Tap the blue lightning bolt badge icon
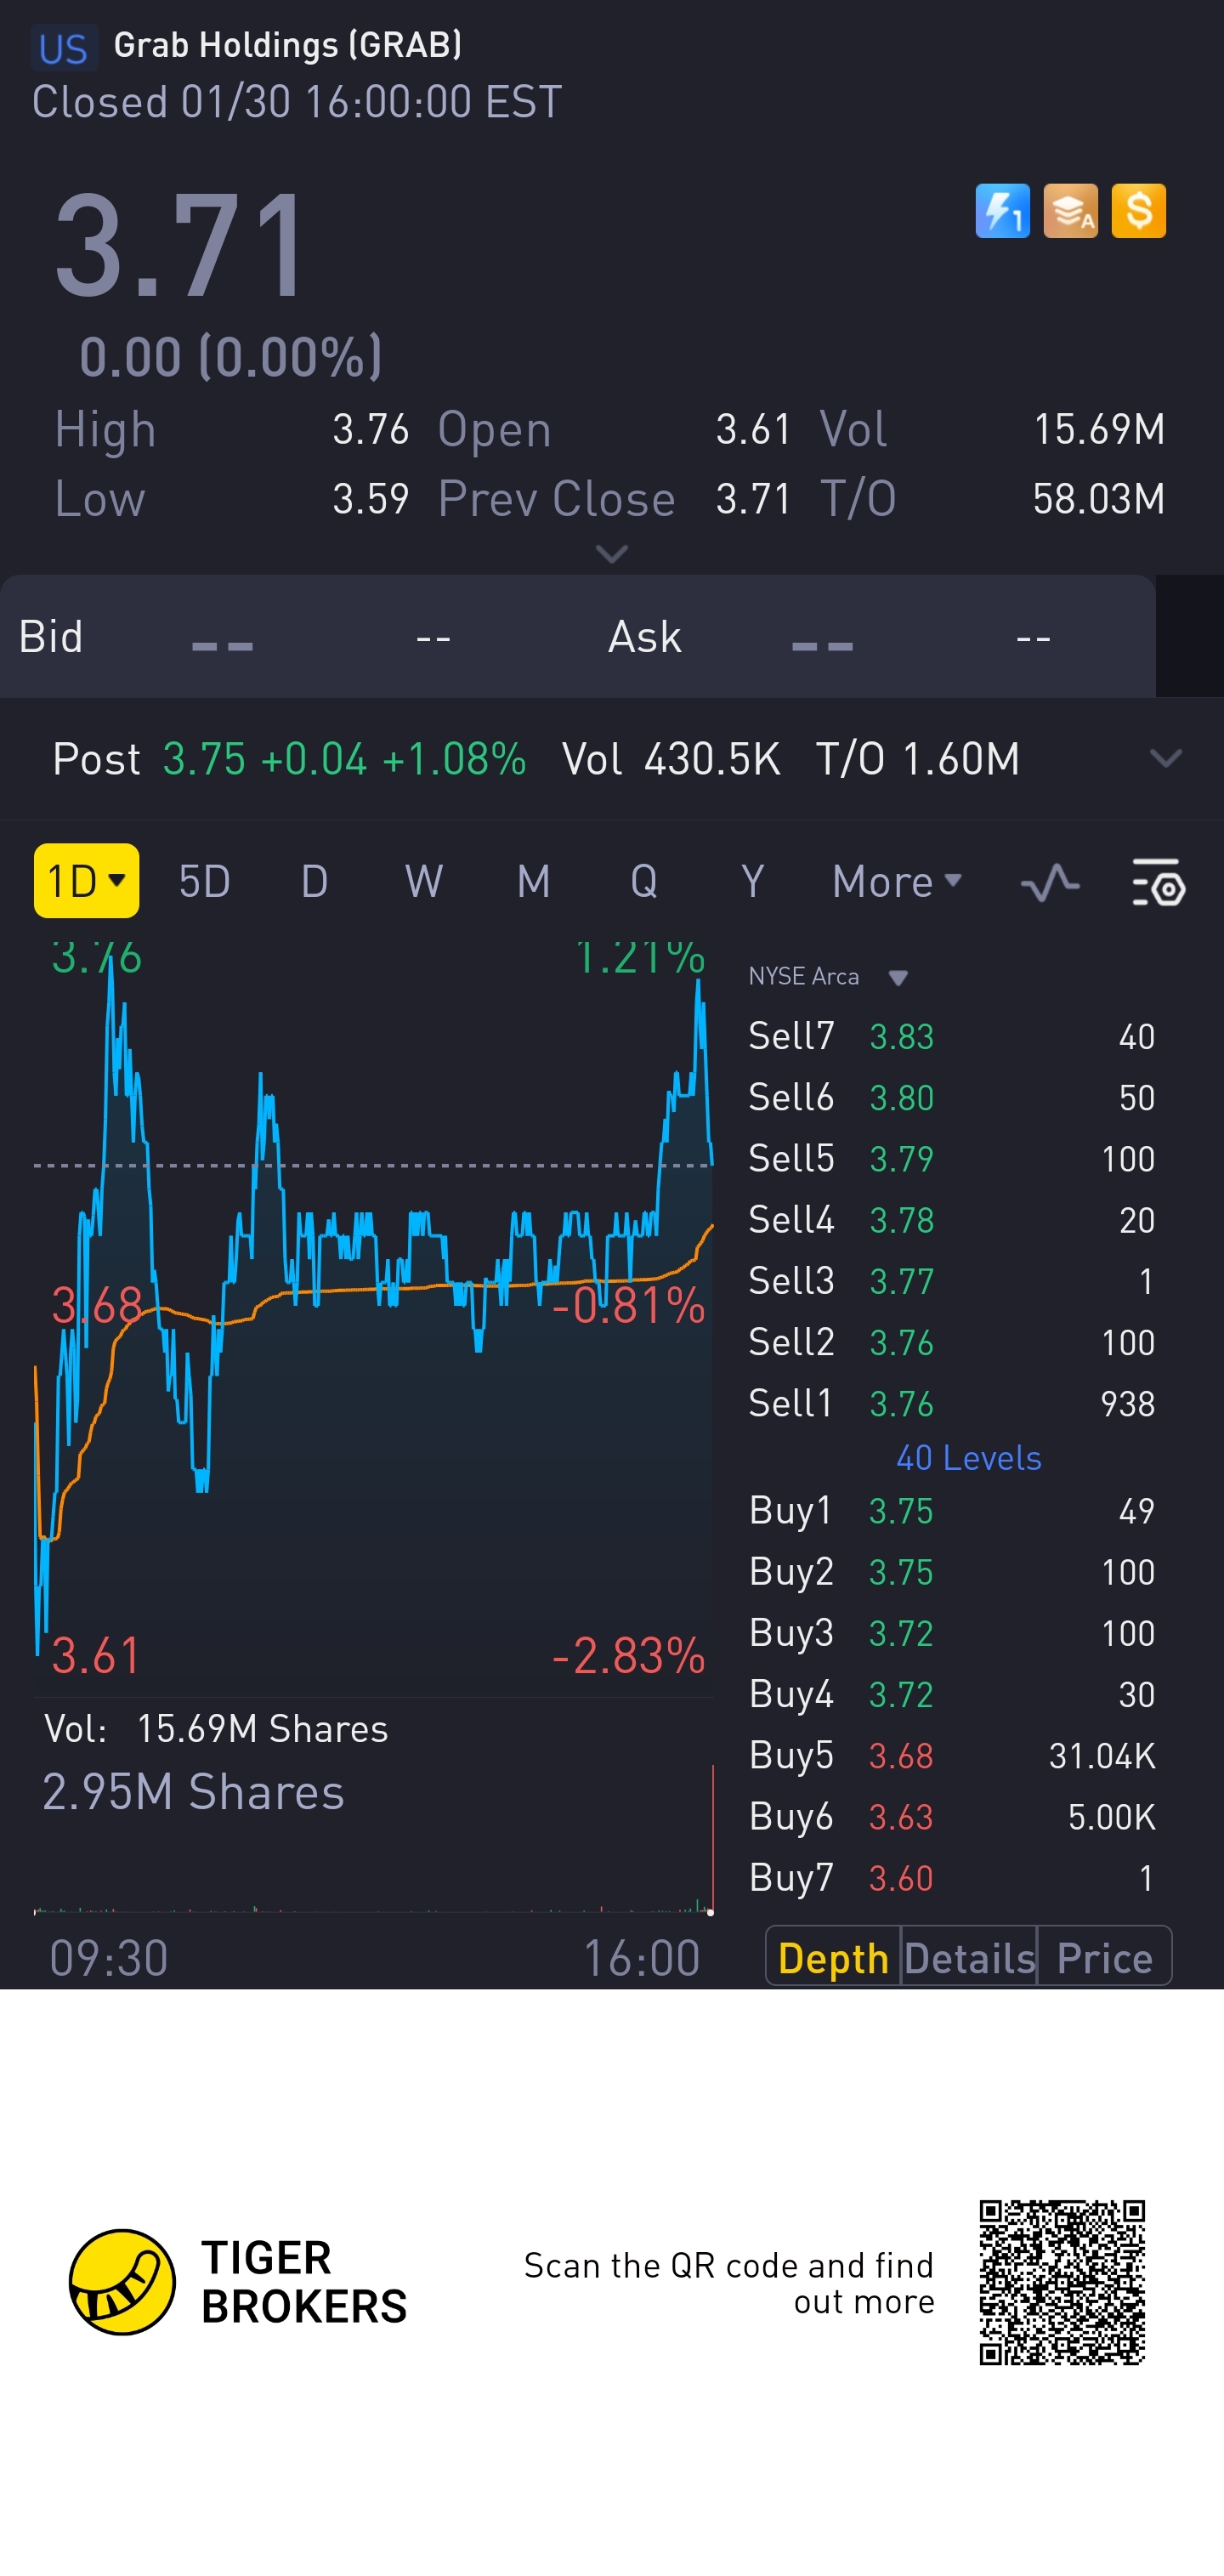Image resolution: width=1224 pixels, height=2576 pixels. click(x=1002, y=211)
